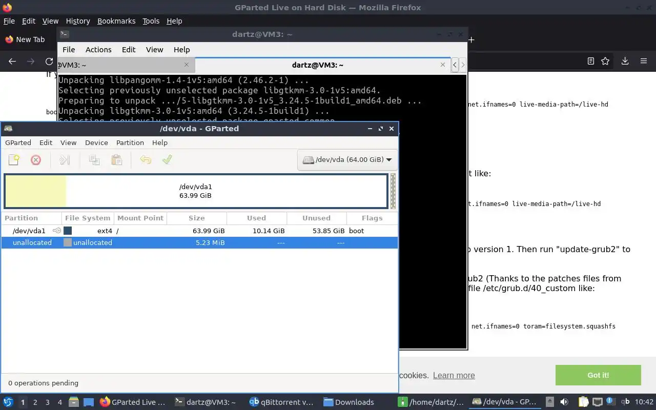Open Firefox reader view icon
The width and height of the screenshot is (656, 410).
coord(590,61)
